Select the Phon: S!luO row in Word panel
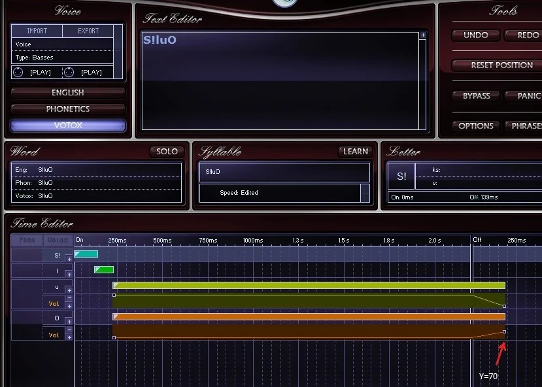Screen dimensions: 542x387 coord(96,183)
